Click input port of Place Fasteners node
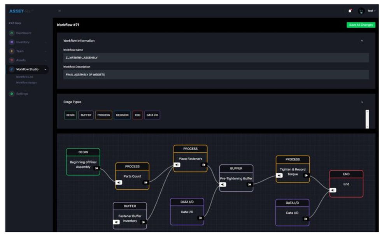The height and width of the screenshot is (234, 389). 177,165
